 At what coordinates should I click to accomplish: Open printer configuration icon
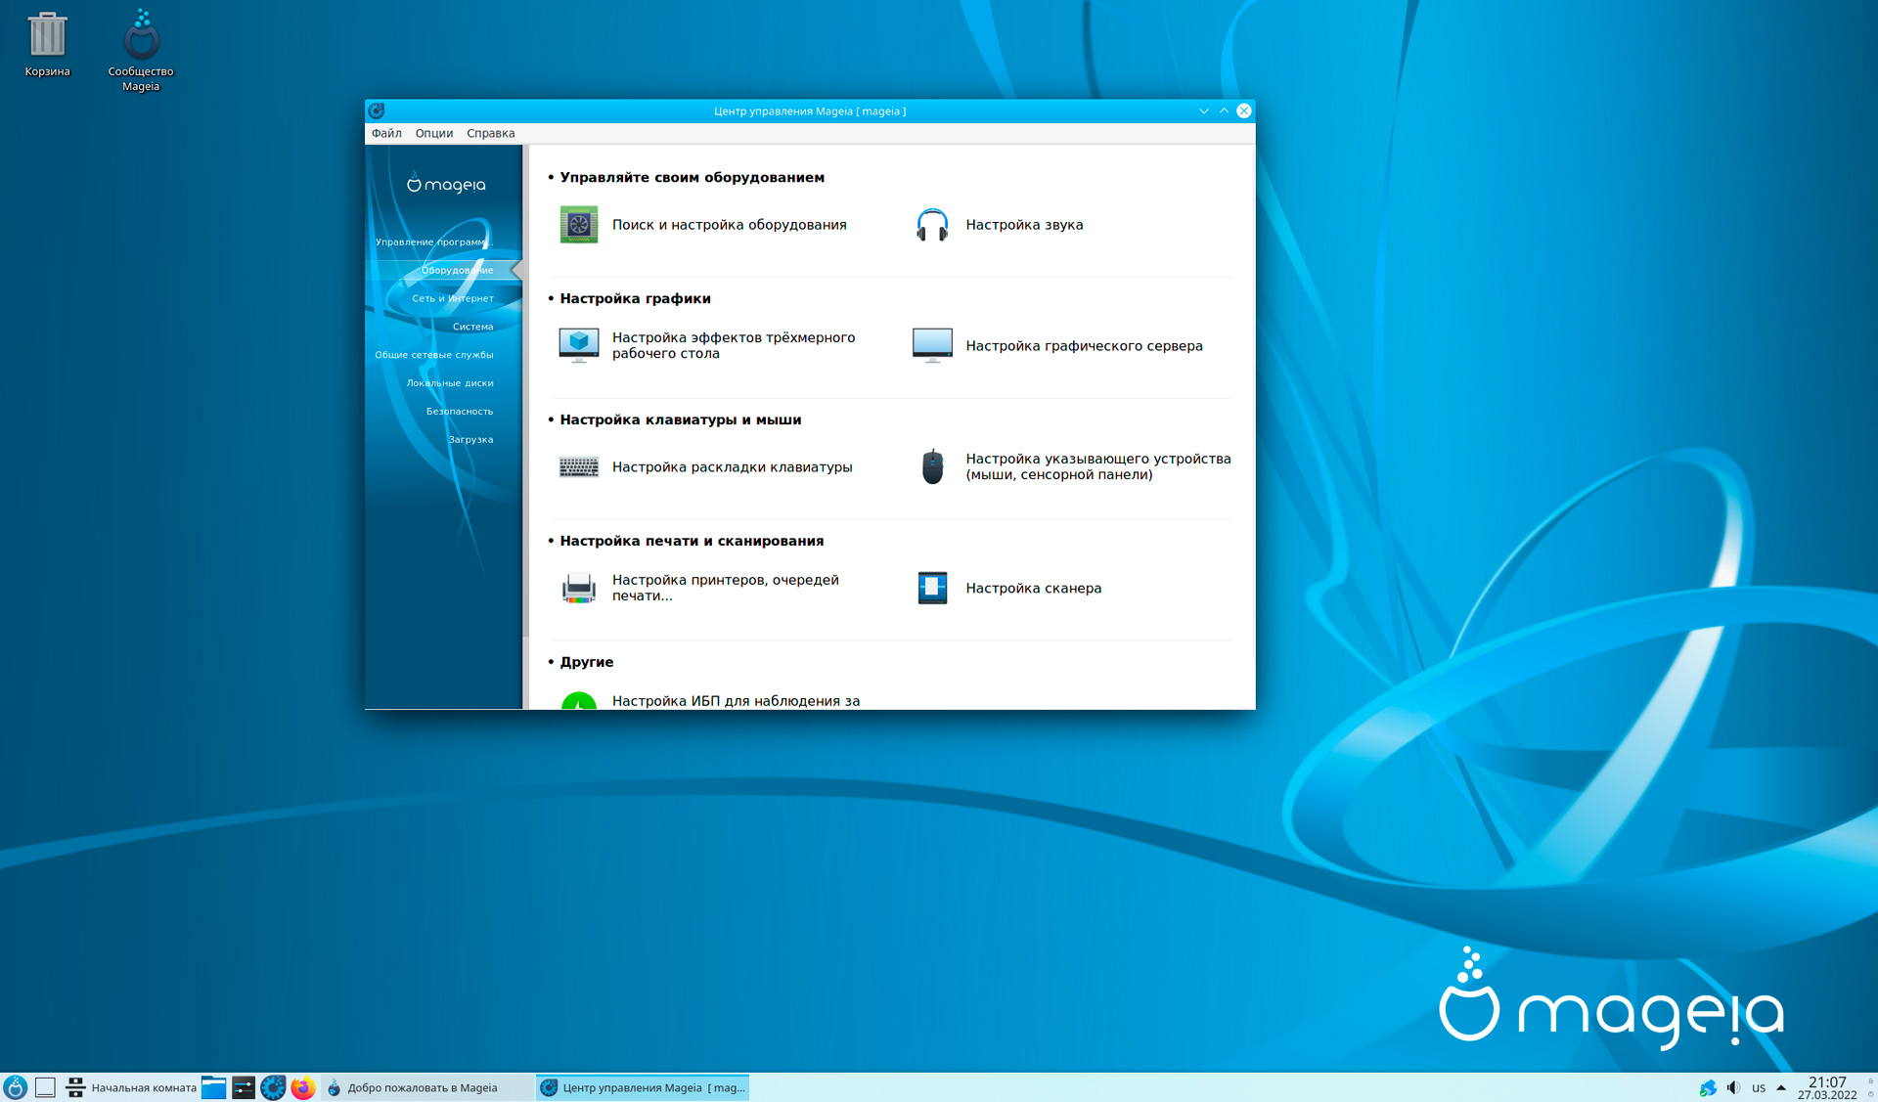578,588
